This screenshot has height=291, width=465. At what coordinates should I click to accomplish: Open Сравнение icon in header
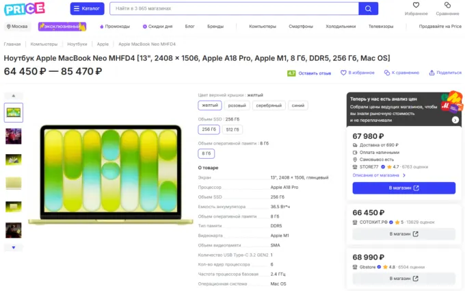(447, 5)
